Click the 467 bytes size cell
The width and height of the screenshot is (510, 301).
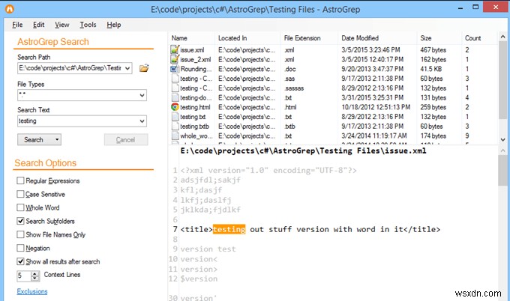[x=433, y=49]
